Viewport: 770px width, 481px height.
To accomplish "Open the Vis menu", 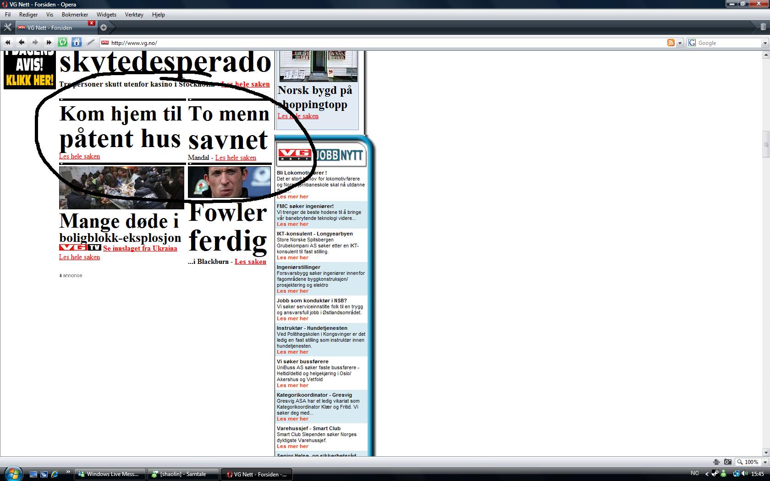I will [49, 15].
